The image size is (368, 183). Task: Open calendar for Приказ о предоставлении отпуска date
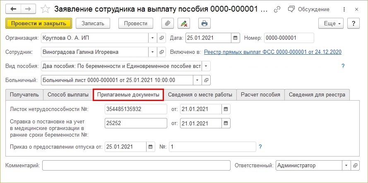151,147
